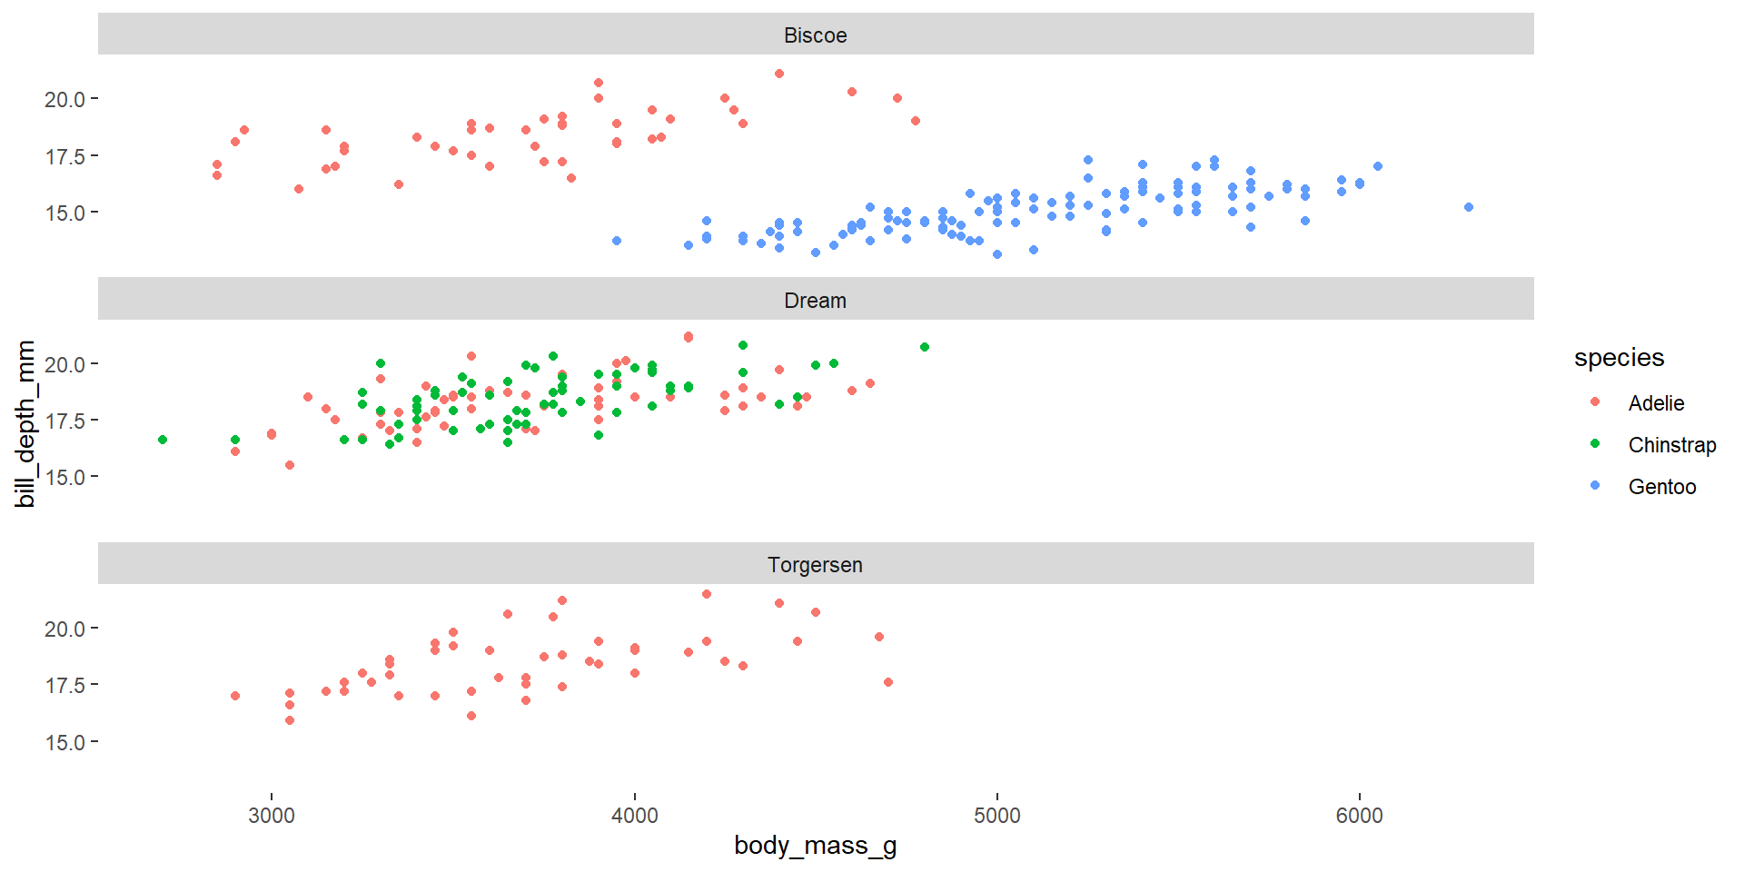Image resolution: width=1744 pixels, height=872 pixels.
Task: Click the blue Gentoo legend dot
Action: (1595, 486)
